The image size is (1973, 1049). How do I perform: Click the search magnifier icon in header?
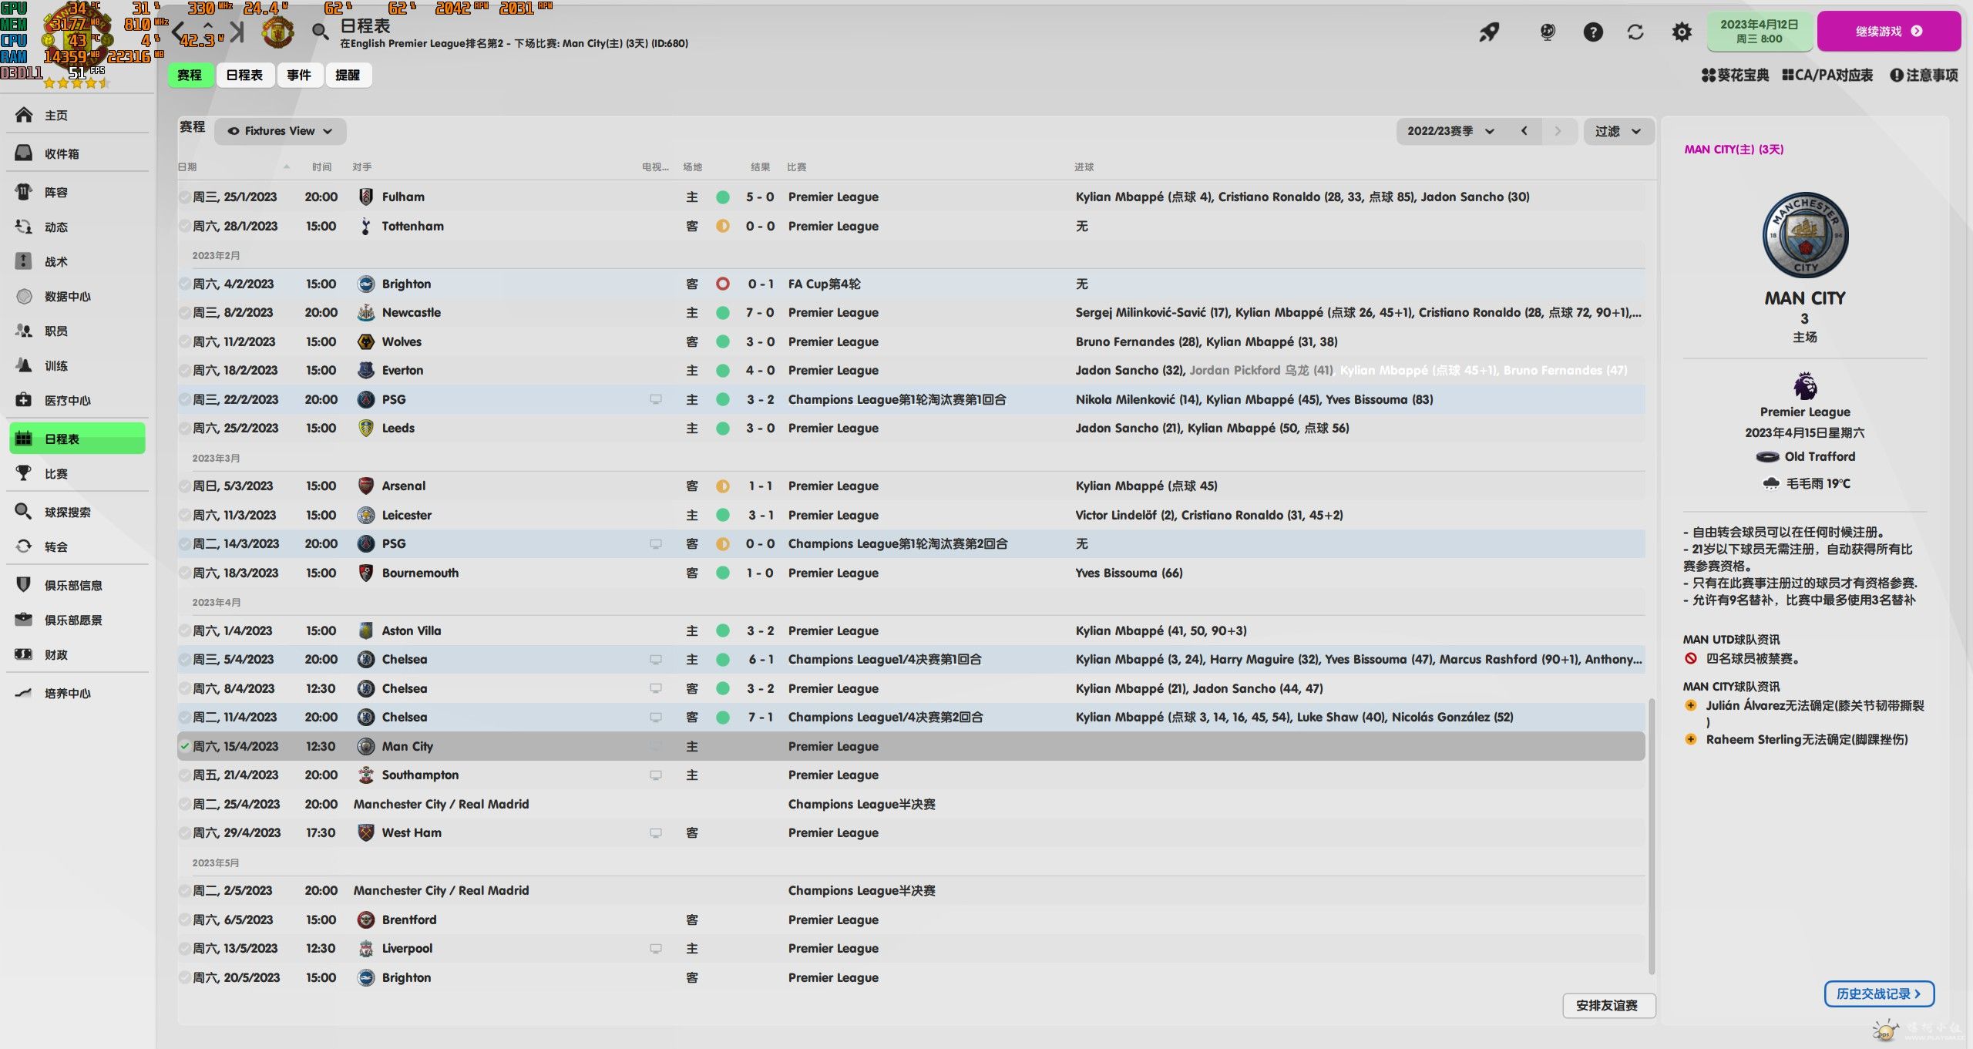pos(319,32)
